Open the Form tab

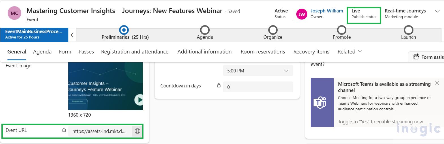[65, 52]
